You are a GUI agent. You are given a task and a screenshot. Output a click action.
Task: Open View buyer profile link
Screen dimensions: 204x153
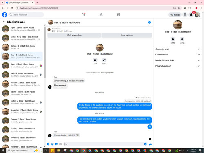click(107, 73)
